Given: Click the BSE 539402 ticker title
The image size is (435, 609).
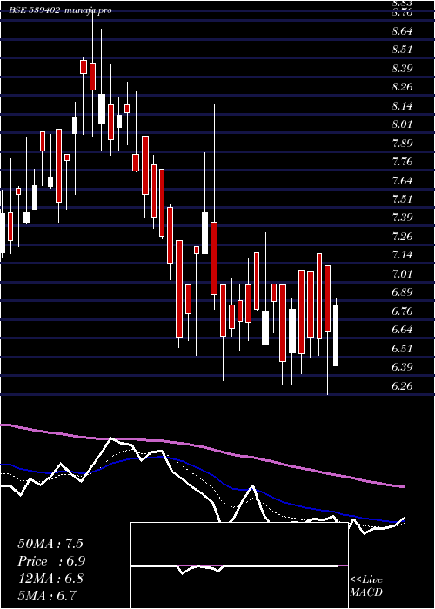Looking at the screenshot, I should [35, 10].
